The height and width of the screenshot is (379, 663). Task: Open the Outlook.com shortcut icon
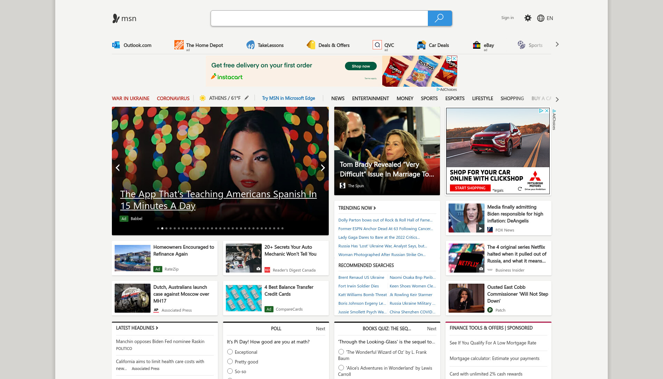pos(116,45)
